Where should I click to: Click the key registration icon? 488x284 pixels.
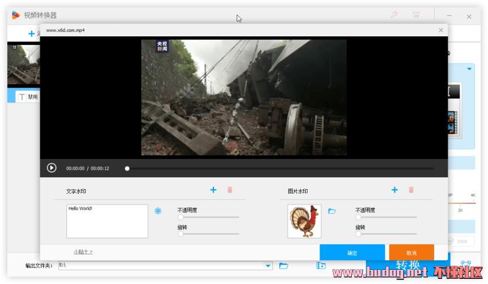[394, 15]
